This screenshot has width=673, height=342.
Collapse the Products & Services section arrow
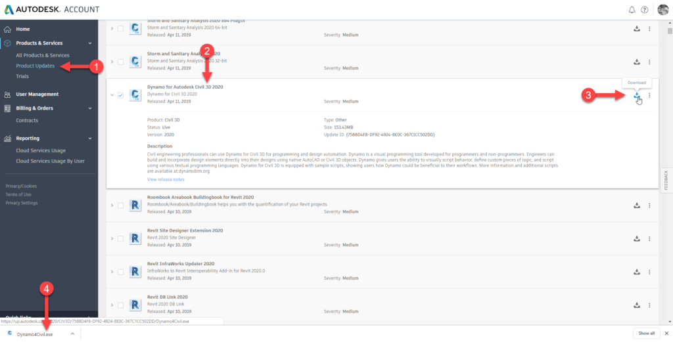[90, 43]
